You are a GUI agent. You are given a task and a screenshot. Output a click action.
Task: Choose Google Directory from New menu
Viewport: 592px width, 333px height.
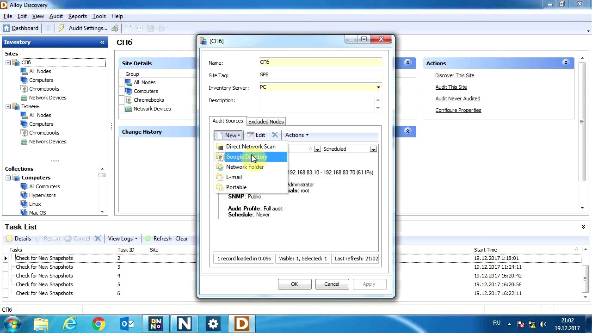(251, 157)
